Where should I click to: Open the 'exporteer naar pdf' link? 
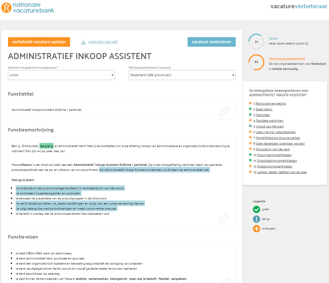[103, 42]
